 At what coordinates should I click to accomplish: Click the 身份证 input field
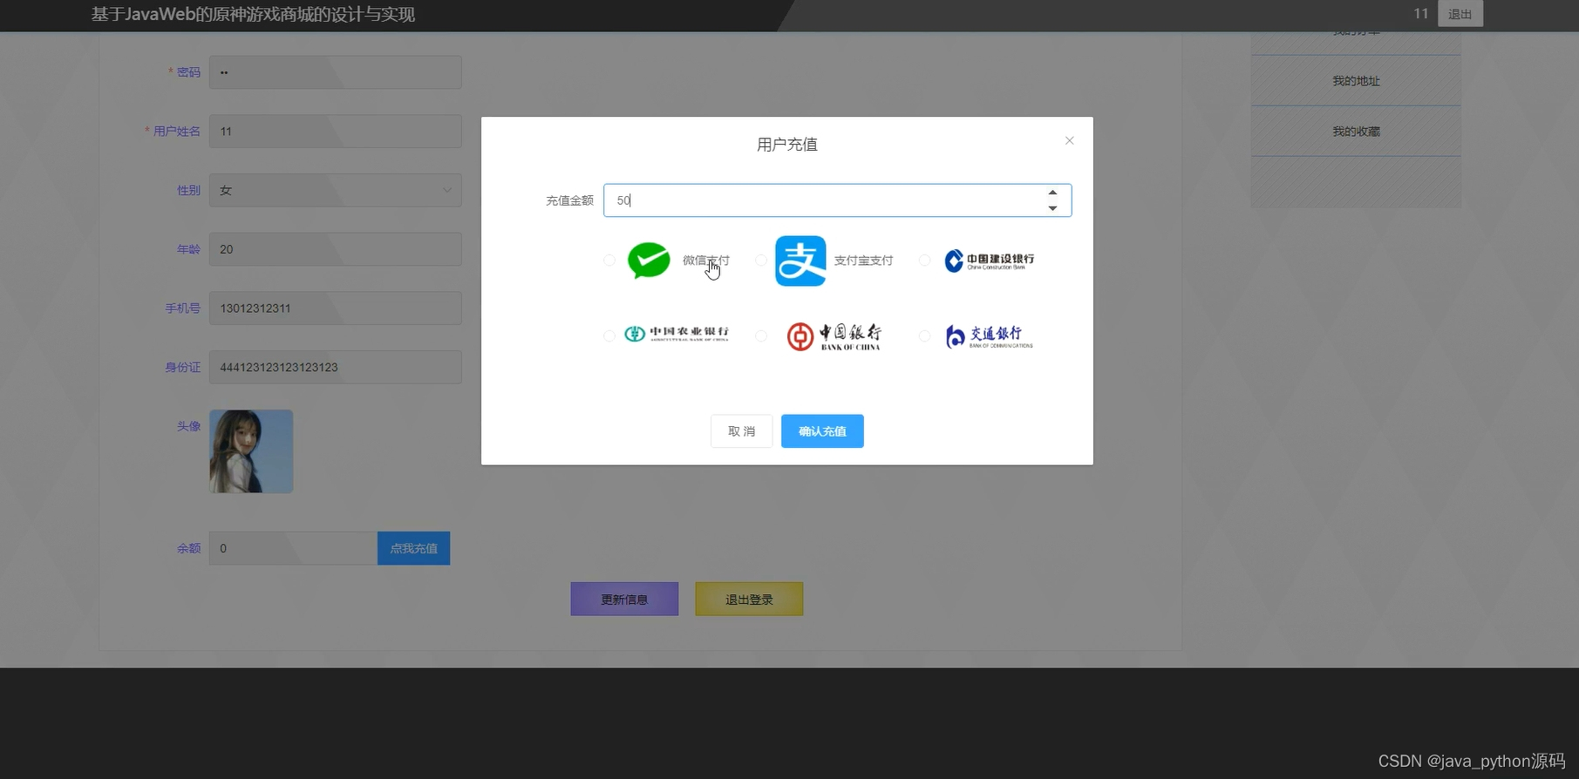335,367
